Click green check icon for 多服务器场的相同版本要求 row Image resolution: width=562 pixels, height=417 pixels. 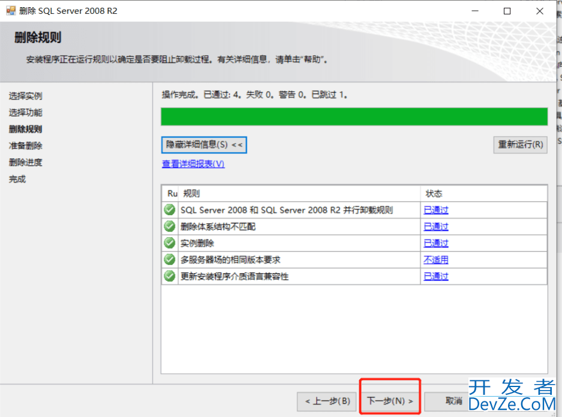(x=170, y=259)
